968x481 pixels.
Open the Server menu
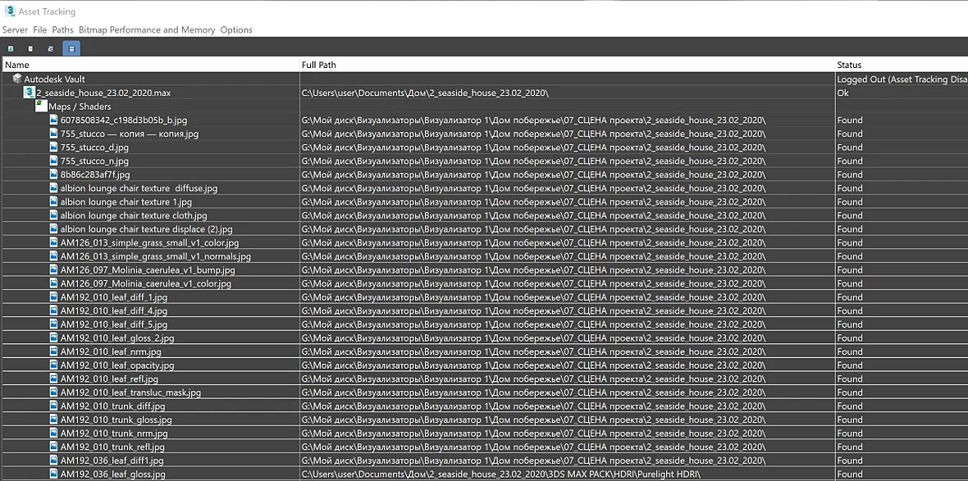[15, 29]
